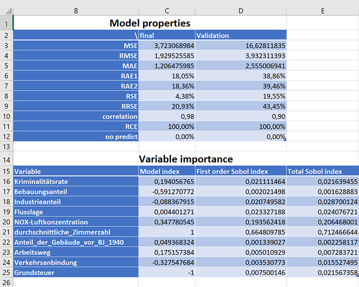
Task: Click final MAE value 1,206475985
Action: tap(167, 65)
